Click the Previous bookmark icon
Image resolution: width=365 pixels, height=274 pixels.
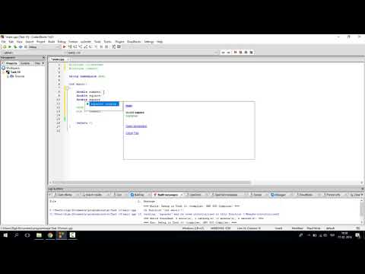pos(241,53)
